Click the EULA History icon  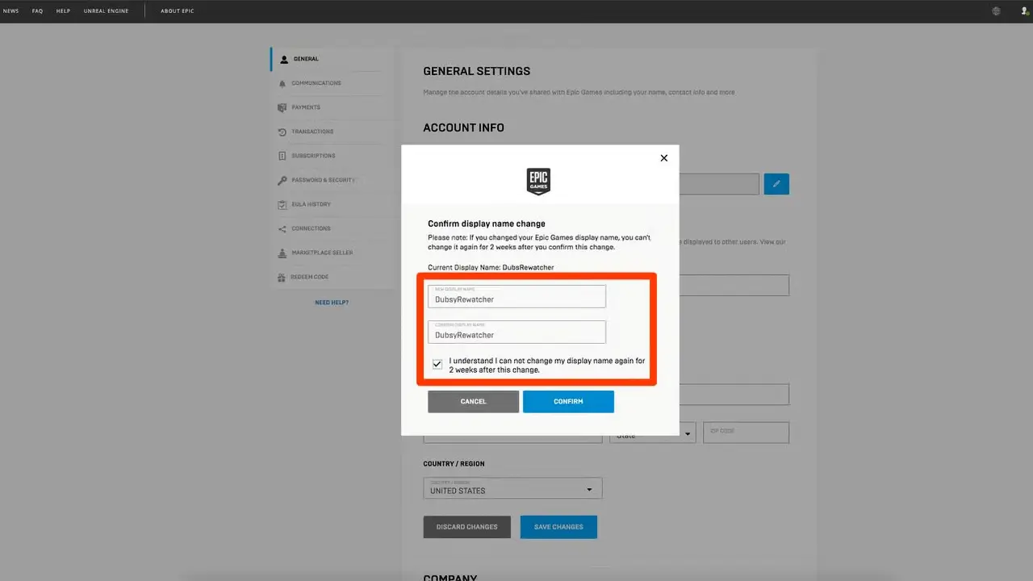point(282,204)
